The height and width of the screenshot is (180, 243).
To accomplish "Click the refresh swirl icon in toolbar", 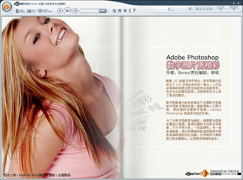I will tap(114, 11).
